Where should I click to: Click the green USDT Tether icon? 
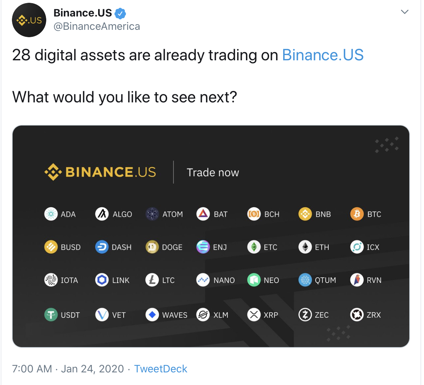tap(51, 315)
